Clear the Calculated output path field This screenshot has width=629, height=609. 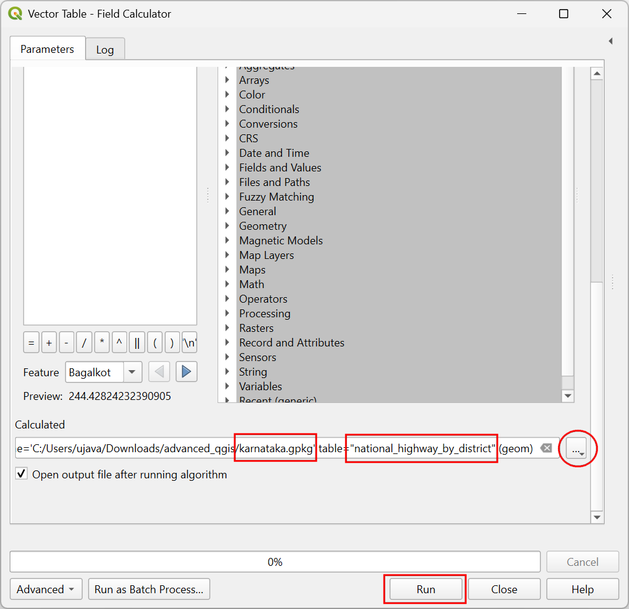pyautogui.click(x=546, y=448)
